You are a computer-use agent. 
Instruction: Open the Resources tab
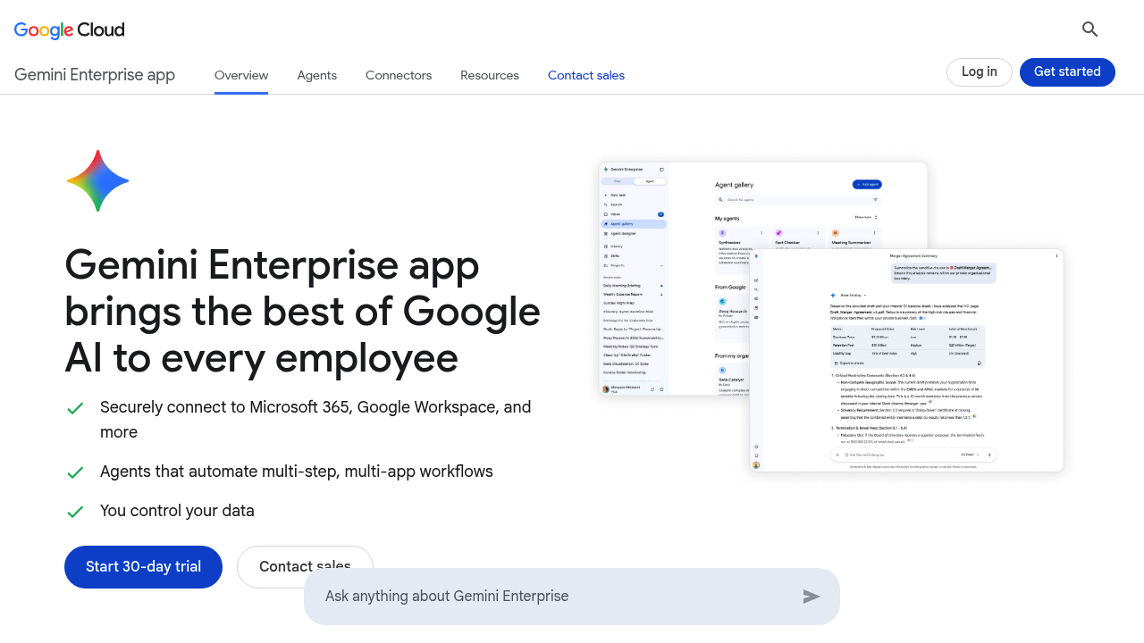click(x=490, y=76)
